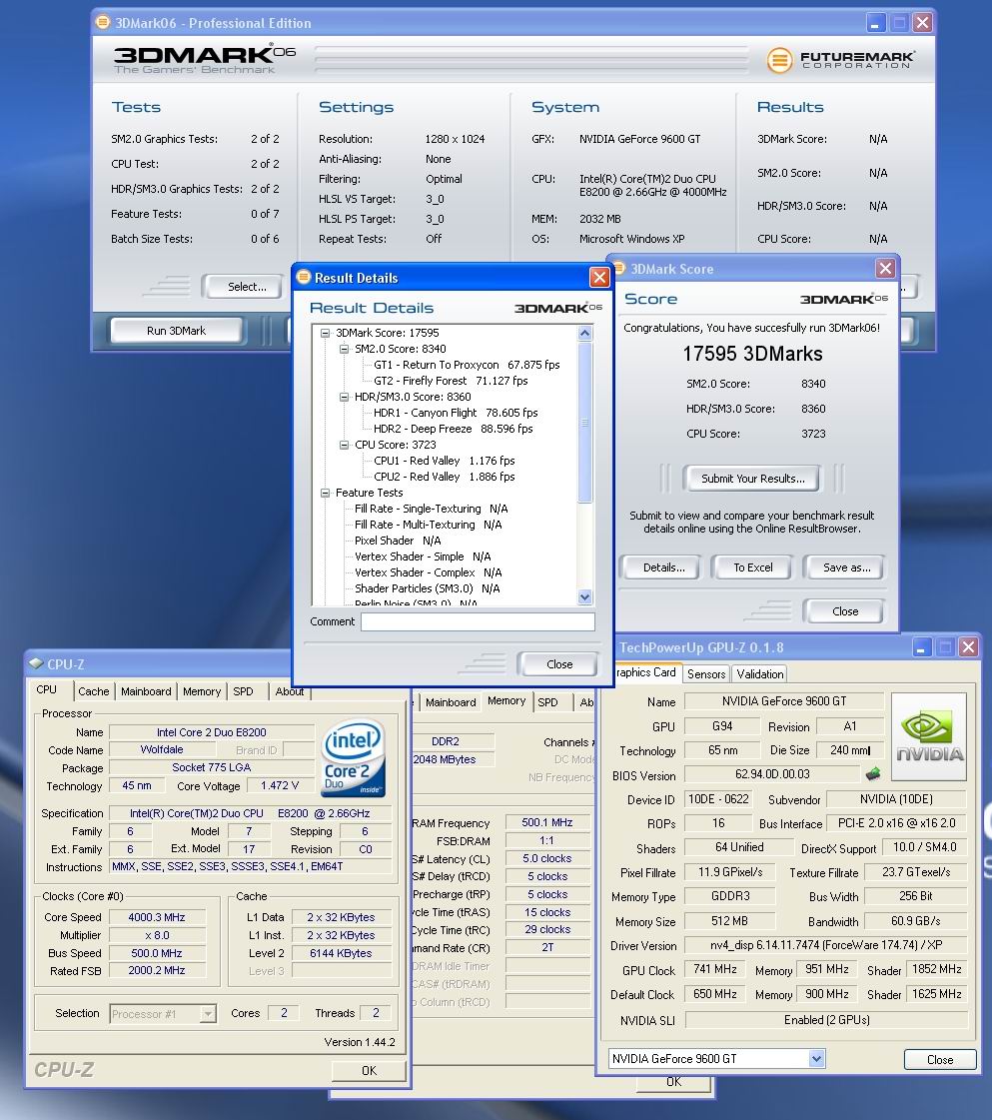Click Close in the Result Details dialog

click(x=559, y=664)
